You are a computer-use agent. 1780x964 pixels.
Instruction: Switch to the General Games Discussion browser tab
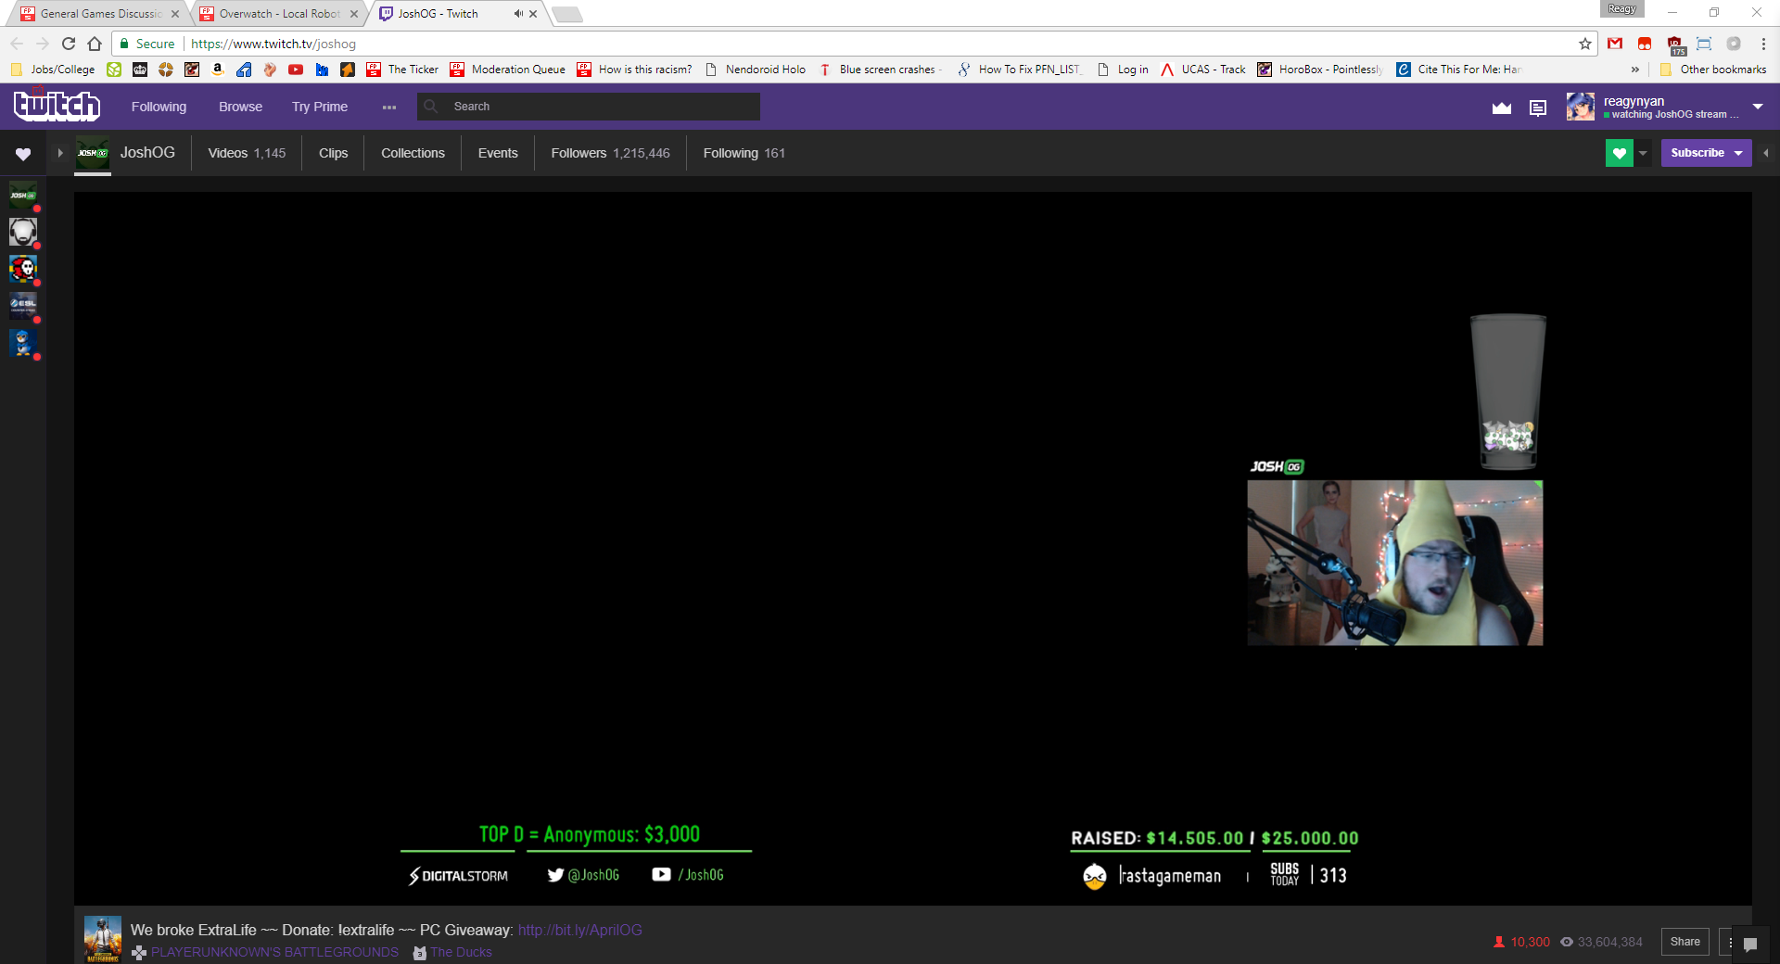tap(101, 14)
